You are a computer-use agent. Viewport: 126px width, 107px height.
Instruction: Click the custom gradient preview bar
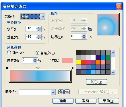coord(40,76)
